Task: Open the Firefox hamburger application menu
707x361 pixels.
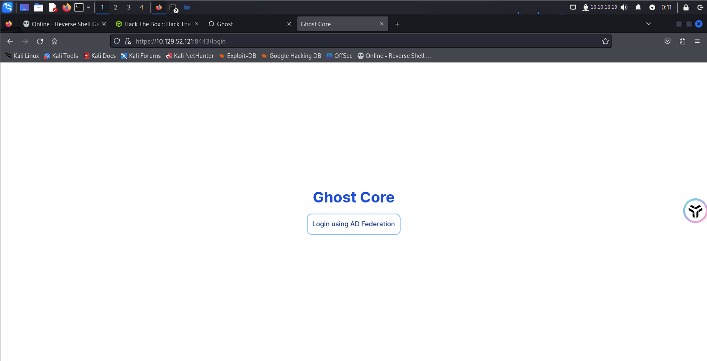Action: [x=697, y=41]
